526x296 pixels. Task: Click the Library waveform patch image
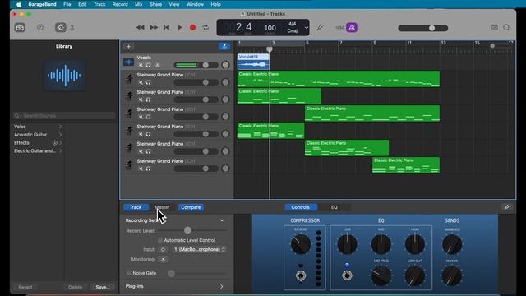[64, 76]
